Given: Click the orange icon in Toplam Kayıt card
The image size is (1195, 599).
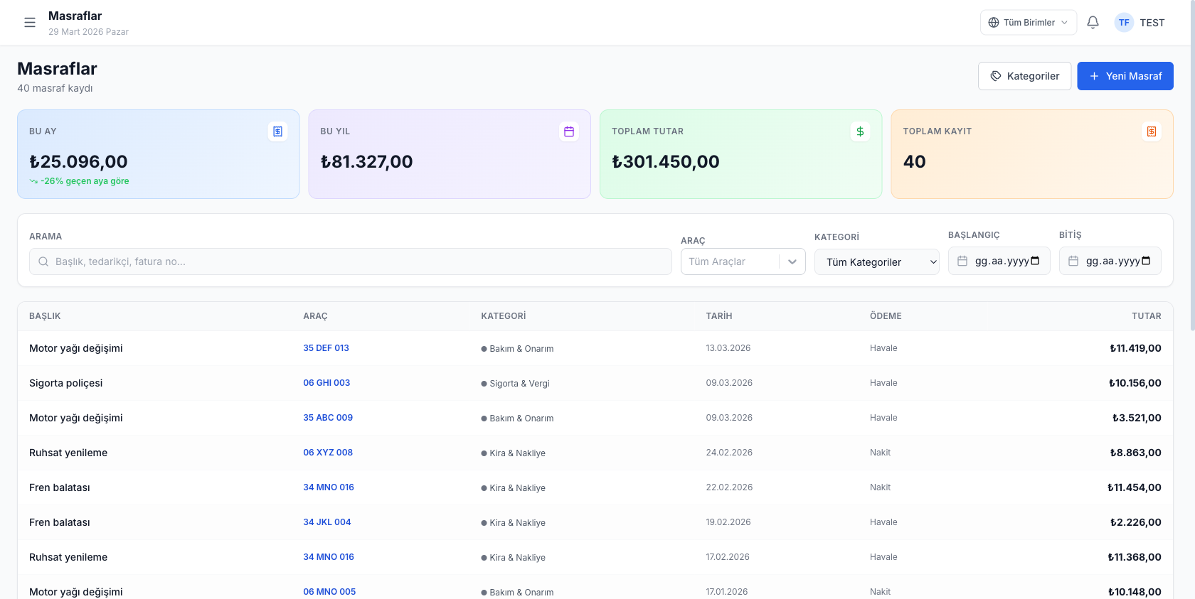Looking at the screenshot, I should point(1152,131).
